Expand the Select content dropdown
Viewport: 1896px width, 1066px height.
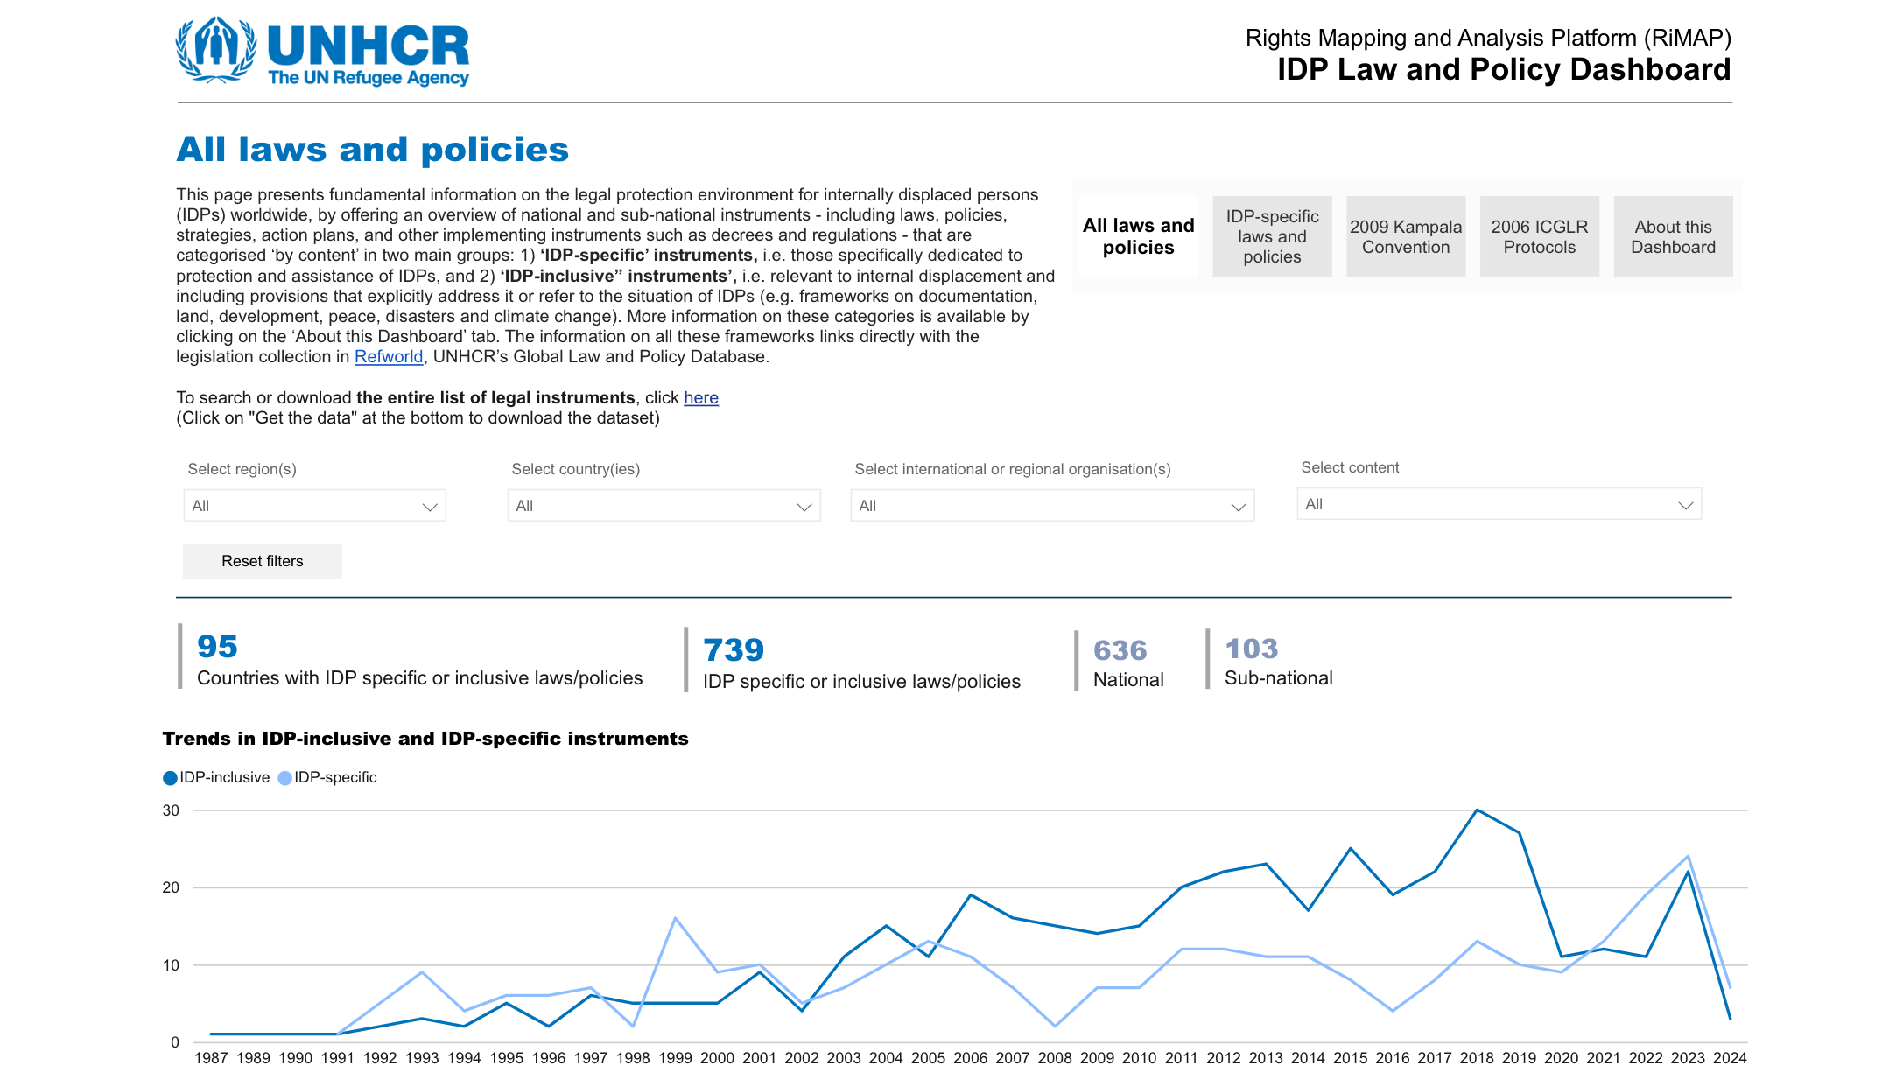(x=1498, y=505)
